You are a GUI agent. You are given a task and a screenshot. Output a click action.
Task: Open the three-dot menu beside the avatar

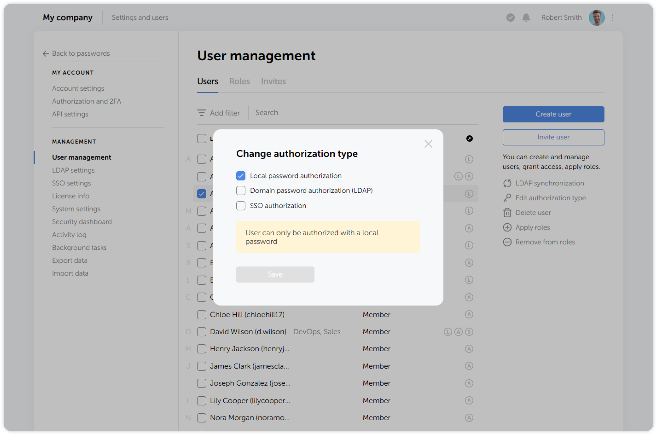[x=612, y=18]
